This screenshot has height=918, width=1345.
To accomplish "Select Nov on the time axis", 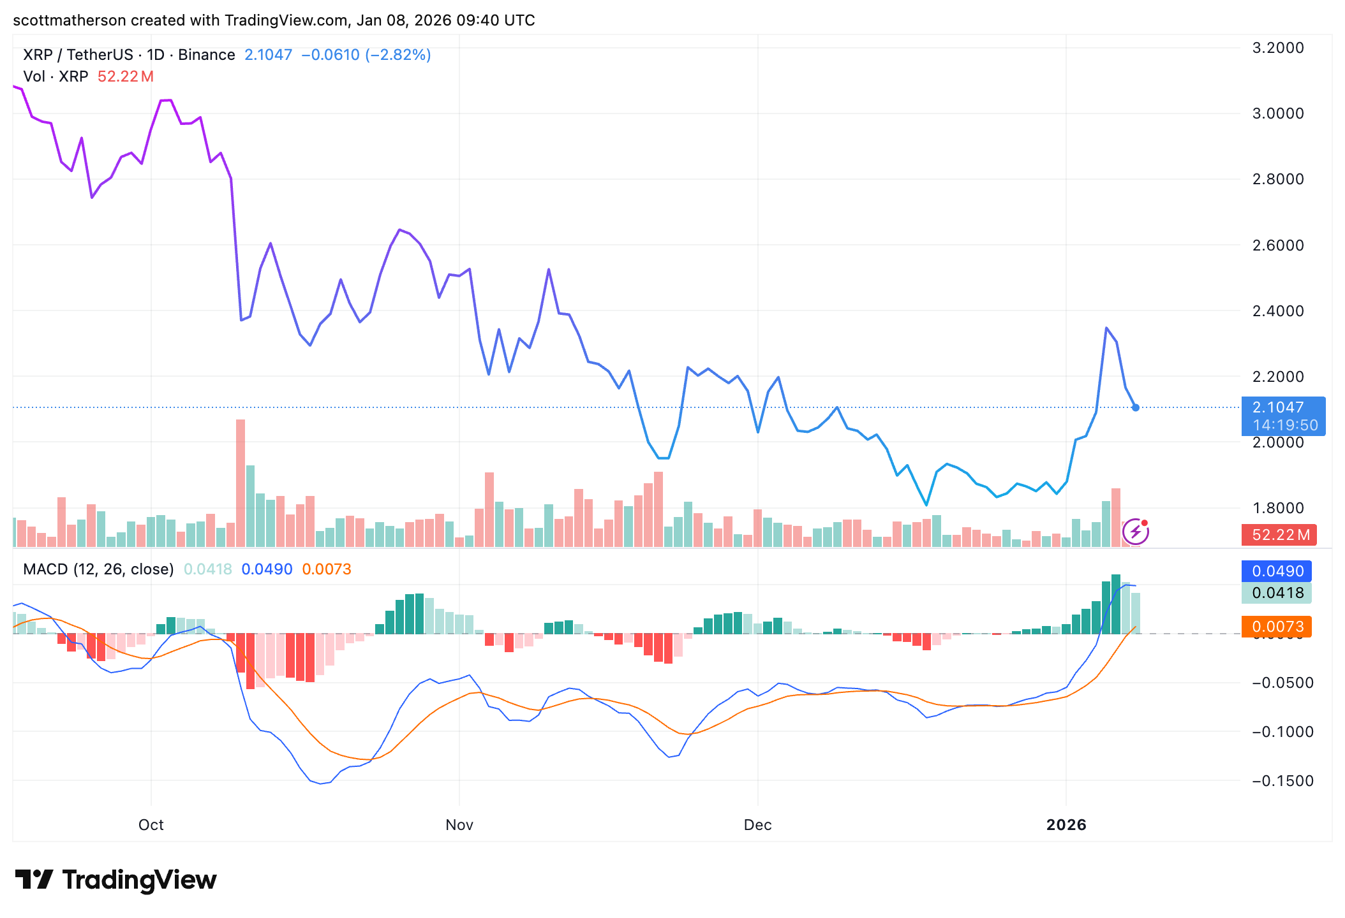I will 458,824.
